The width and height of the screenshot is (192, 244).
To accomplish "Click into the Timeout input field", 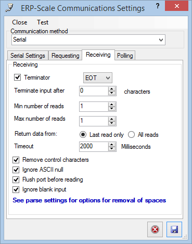I will pyautogui.click(x=94, y=147).
